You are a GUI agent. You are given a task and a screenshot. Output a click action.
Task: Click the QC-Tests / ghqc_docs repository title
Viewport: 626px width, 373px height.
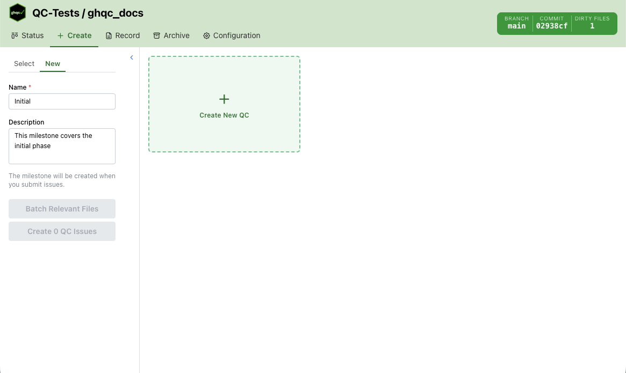click(x=88, y=13)
